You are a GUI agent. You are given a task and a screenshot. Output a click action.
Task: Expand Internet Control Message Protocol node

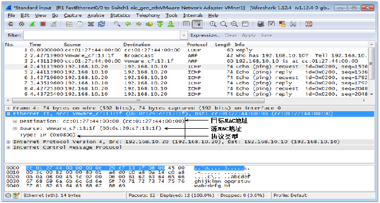point(9,147)
